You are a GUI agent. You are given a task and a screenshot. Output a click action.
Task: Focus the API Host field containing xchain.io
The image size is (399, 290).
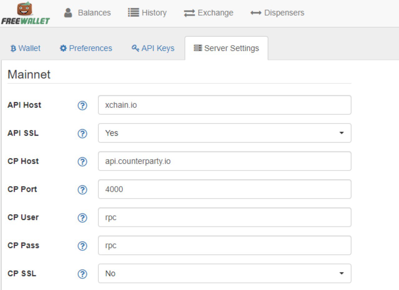(225, 105)
